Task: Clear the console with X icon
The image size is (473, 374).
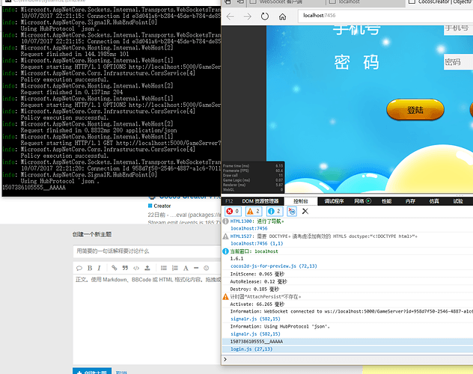Action: [x=305, y=211]
